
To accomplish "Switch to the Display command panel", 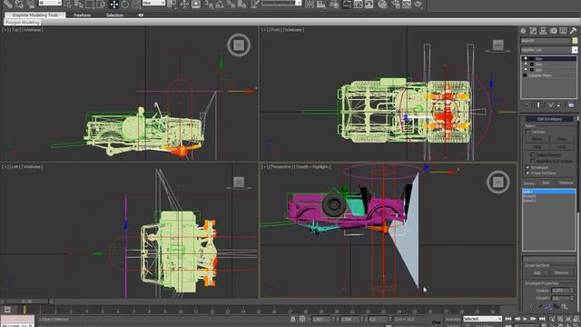I will [563, 31].
